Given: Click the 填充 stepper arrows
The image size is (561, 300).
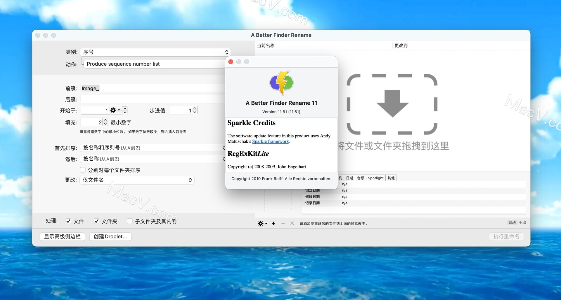Looking at the screenshot, I should [105, 122].
